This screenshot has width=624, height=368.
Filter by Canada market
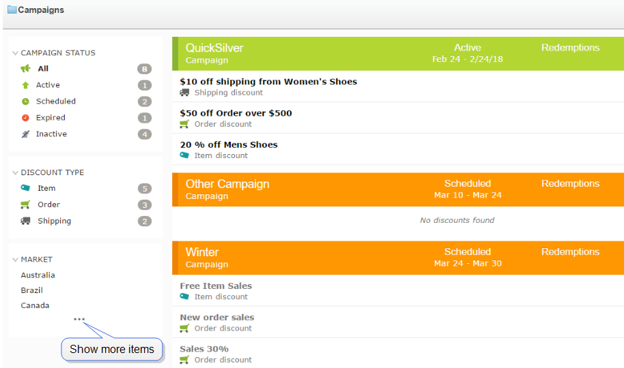click(x=35, y=305)
